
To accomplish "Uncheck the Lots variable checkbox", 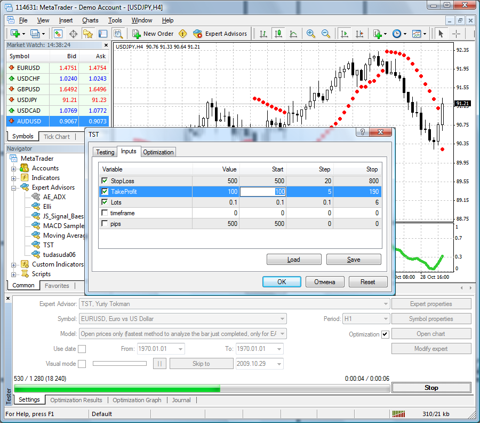I will 105,202.
